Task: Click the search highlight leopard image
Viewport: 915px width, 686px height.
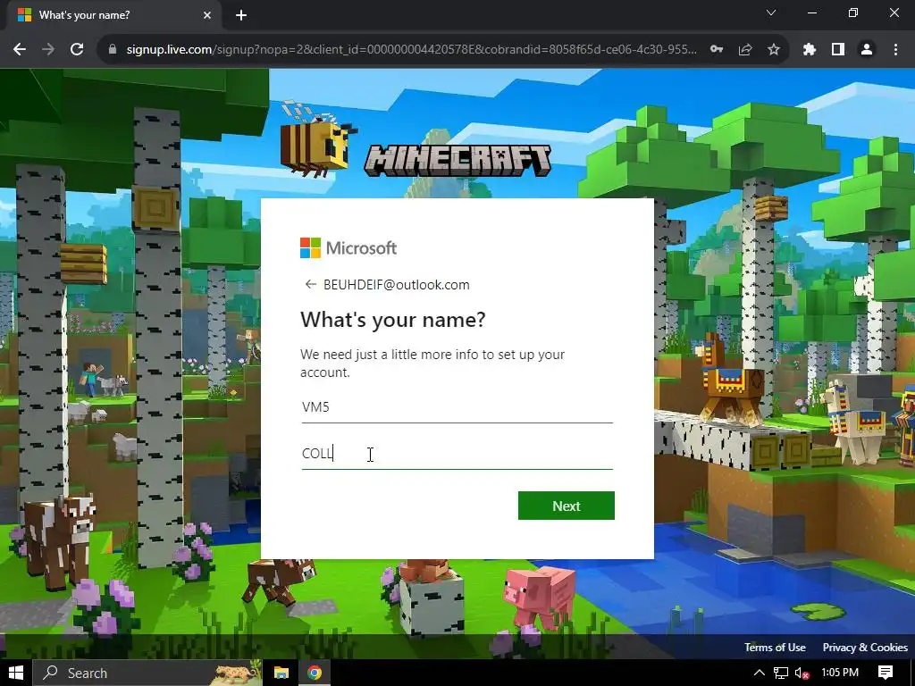Action: [236, 673]
